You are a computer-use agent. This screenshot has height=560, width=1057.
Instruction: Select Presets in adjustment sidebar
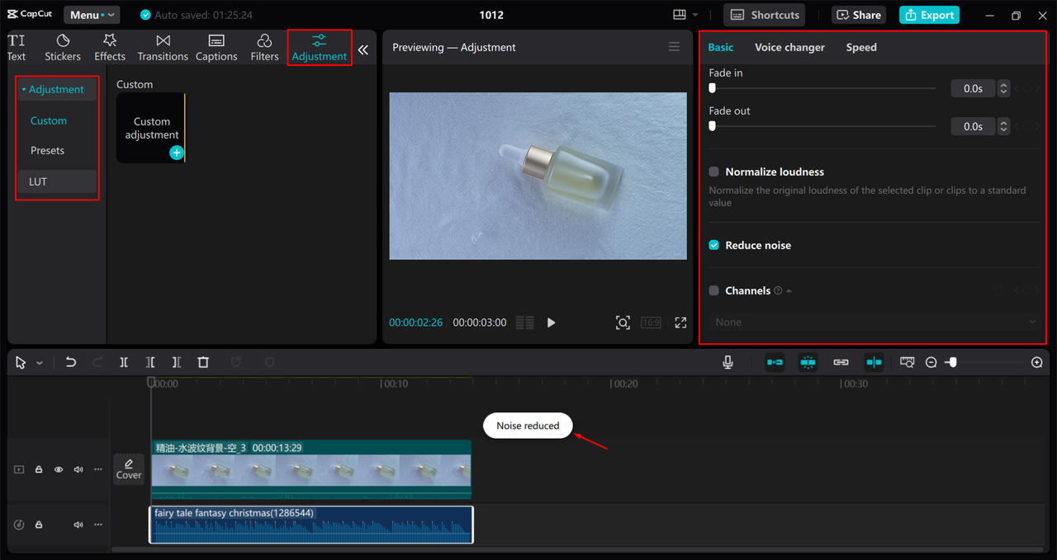pyautogui.click(x=48, y=151)
